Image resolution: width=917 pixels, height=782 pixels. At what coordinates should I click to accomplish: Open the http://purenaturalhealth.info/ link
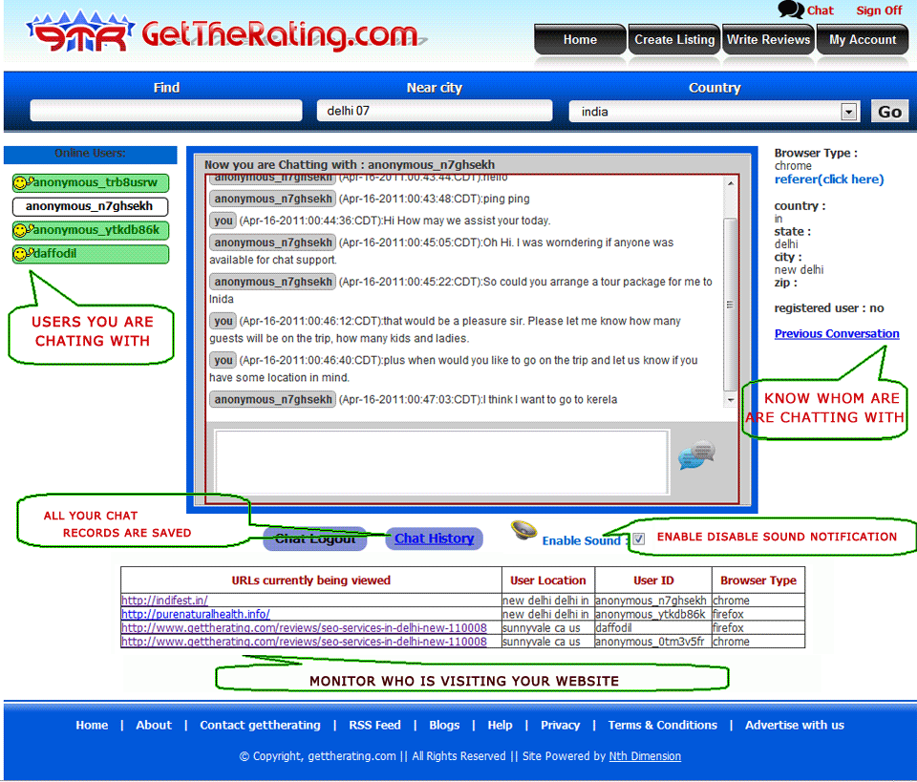(195, 614)
